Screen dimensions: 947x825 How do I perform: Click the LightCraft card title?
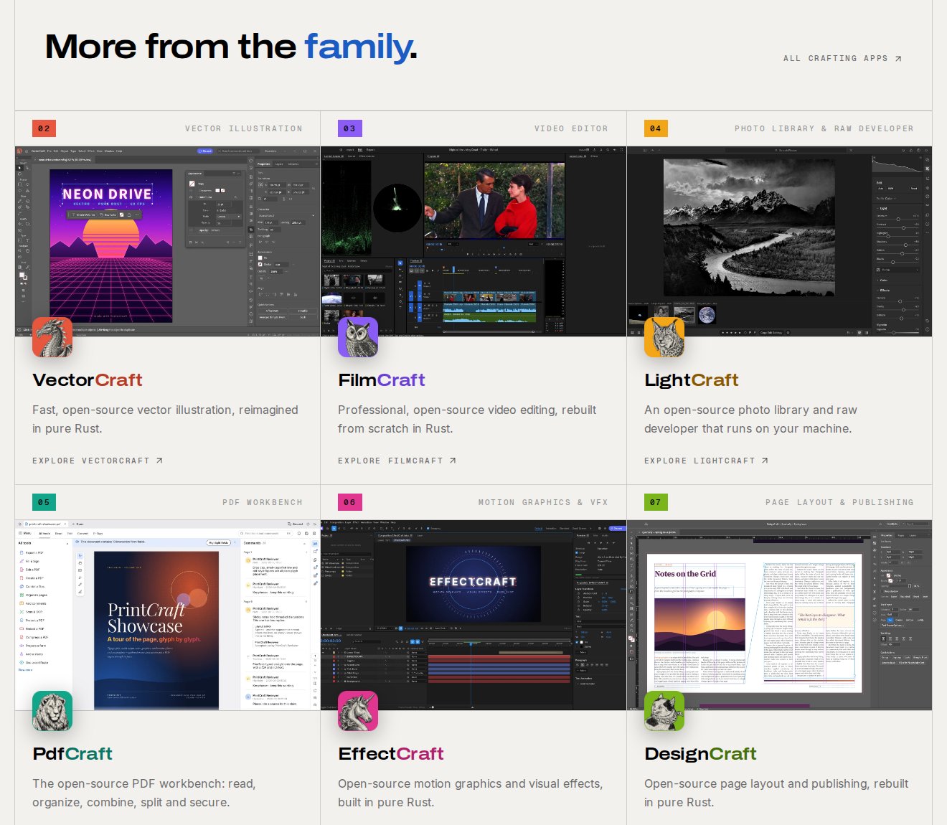point(692,380)
